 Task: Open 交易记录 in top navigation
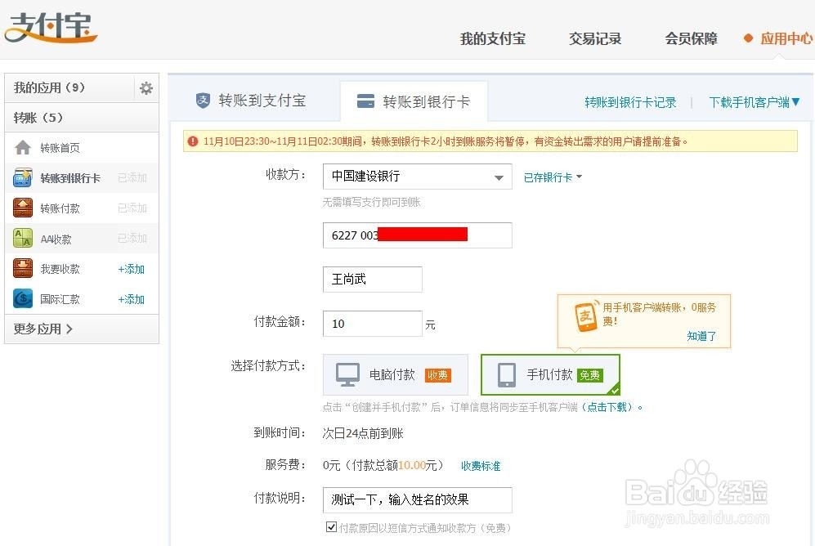[595, 38]
